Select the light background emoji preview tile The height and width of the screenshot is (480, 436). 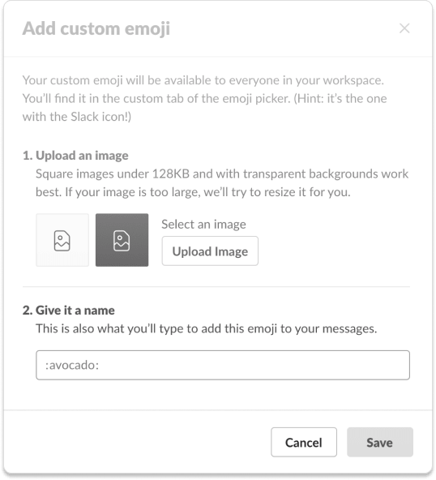click(62, 240)
